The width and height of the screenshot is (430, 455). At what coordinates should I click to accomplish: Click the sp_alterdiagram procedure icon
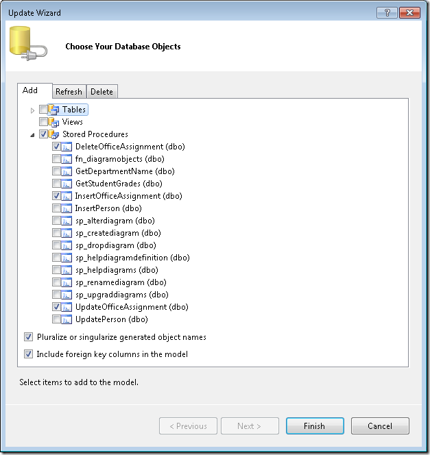click(x=67, y=221)
